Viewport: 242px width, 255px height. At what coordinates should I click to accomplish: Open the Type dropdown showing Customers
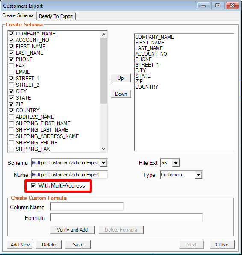198,175
